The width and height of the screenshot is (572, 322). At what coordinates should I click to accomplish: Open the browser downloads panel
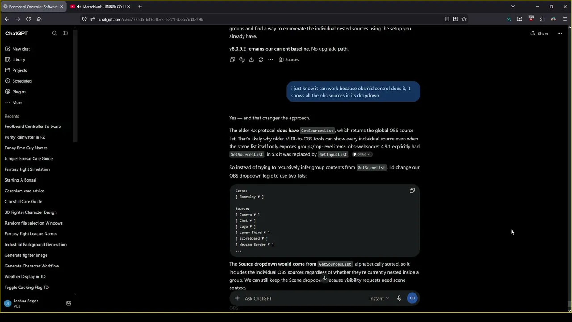click(509, 19)
